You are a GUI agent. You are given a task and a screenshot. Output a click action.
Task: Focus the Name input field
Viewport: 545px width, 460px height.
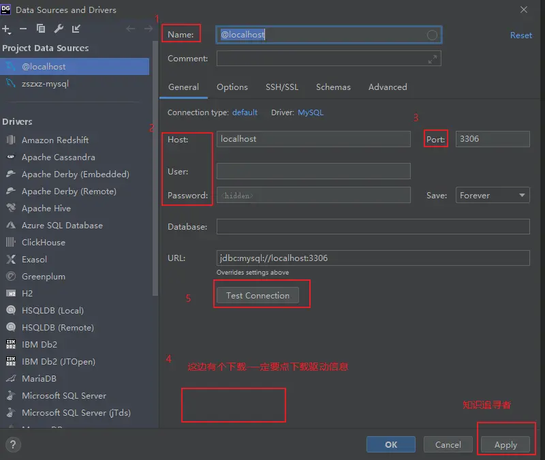point(329,35)
